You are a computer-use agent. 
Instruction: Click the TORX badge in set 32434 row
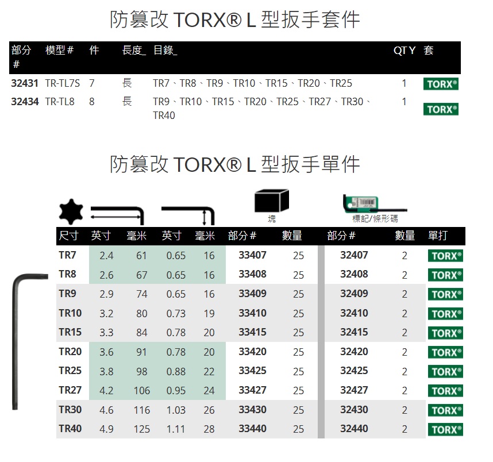pos(441,109)
